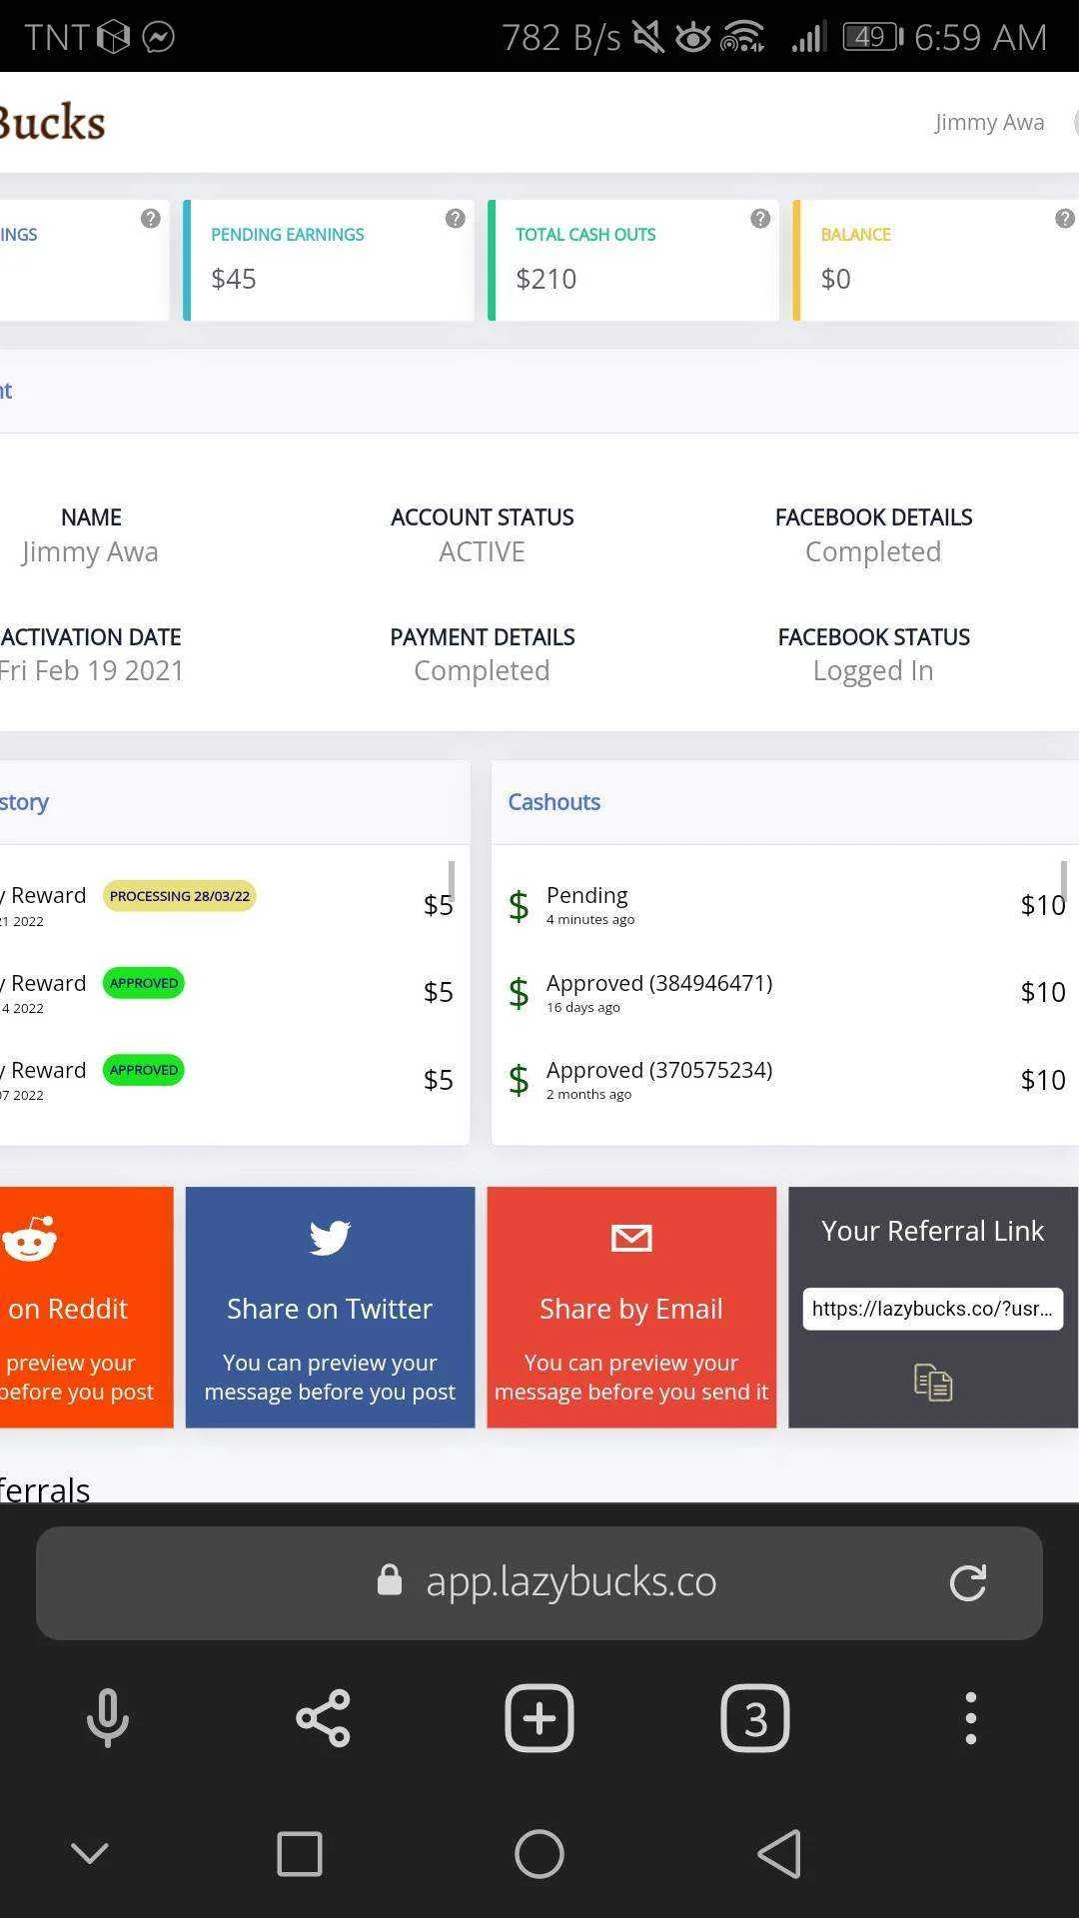Screen dimensions: 1079x1918
Task: Click Account Status ACTIVE value
Action: [482, 551]
